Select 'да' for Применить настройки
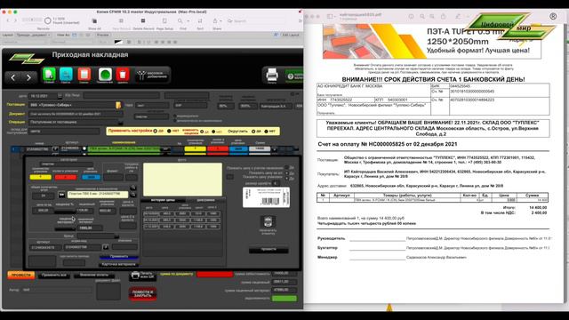The width and height of the screenshot is (569, 320). click(156, 131)
